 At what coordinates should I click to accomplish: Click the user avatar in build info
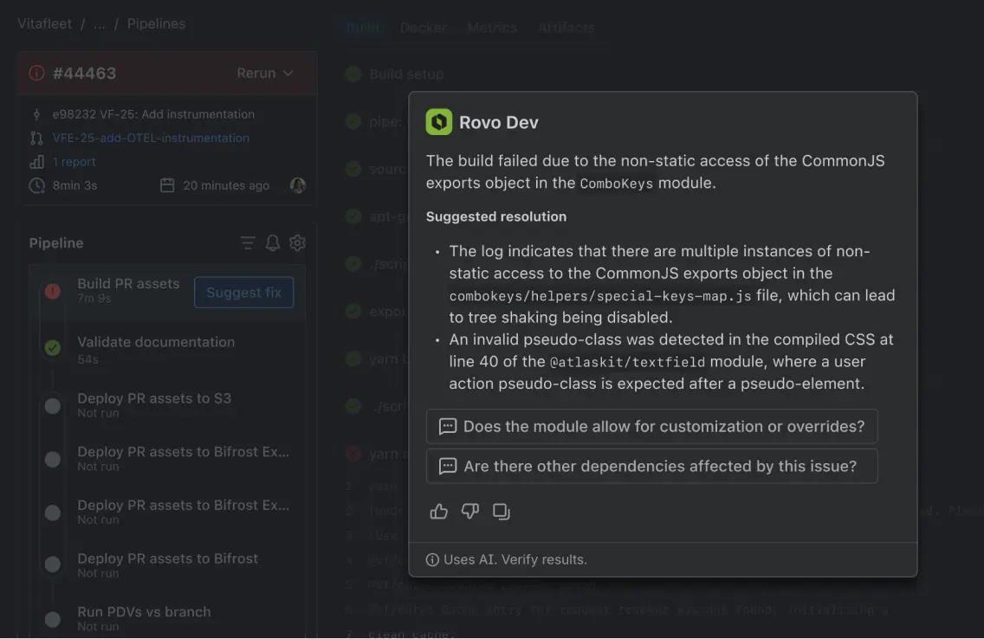pyautogui.click(x=298, y=185)
